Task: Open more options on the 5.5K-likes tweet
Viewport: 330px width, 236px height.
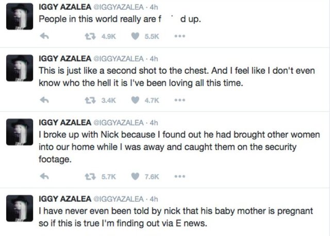Action: [179, 37]
